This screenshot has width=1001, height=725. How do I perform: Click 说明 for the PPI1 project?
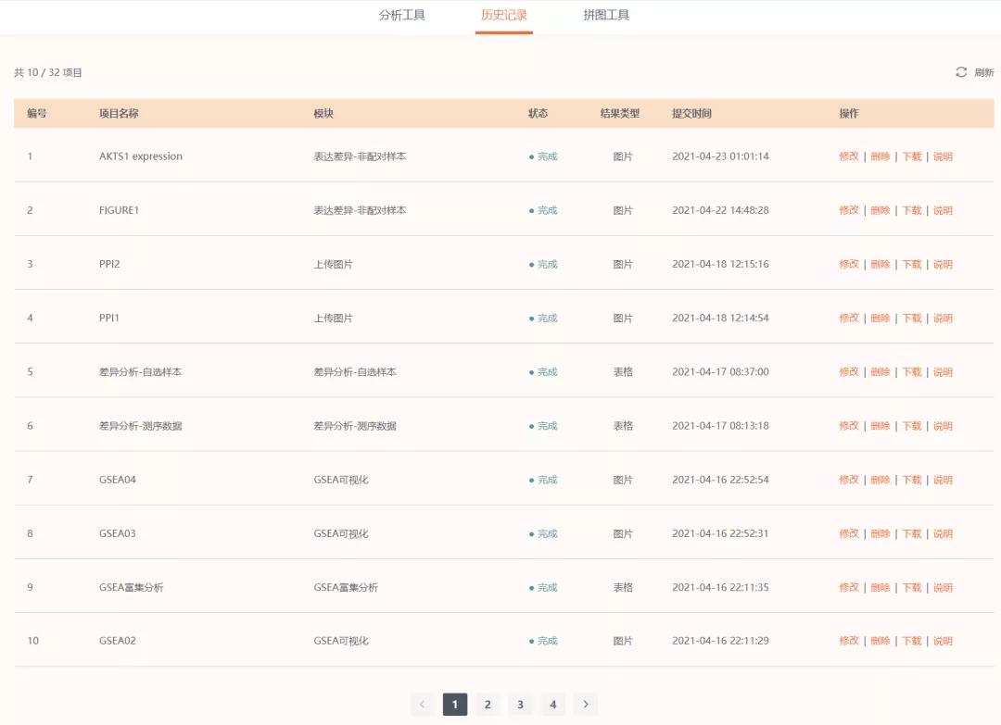(942, 318)
